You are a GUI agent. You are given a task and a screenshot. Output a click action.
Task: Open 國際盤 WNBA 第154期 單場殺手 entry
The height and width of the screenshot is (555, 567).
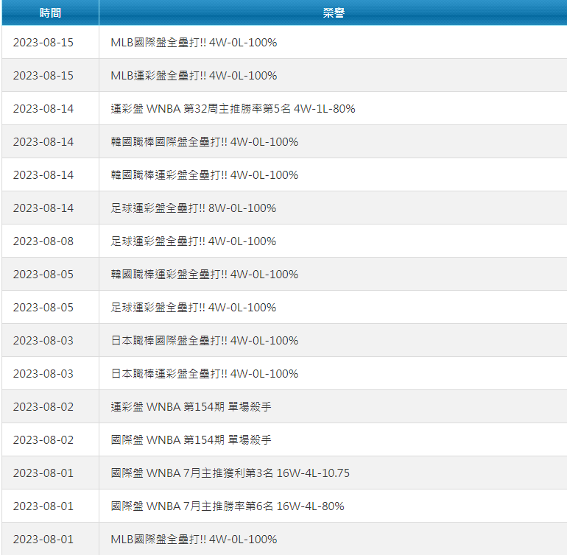point(191,440)
